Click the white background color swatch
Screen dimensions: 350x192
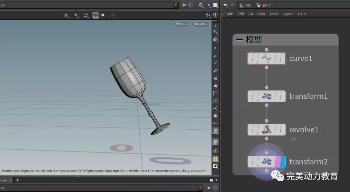(215, 5)
